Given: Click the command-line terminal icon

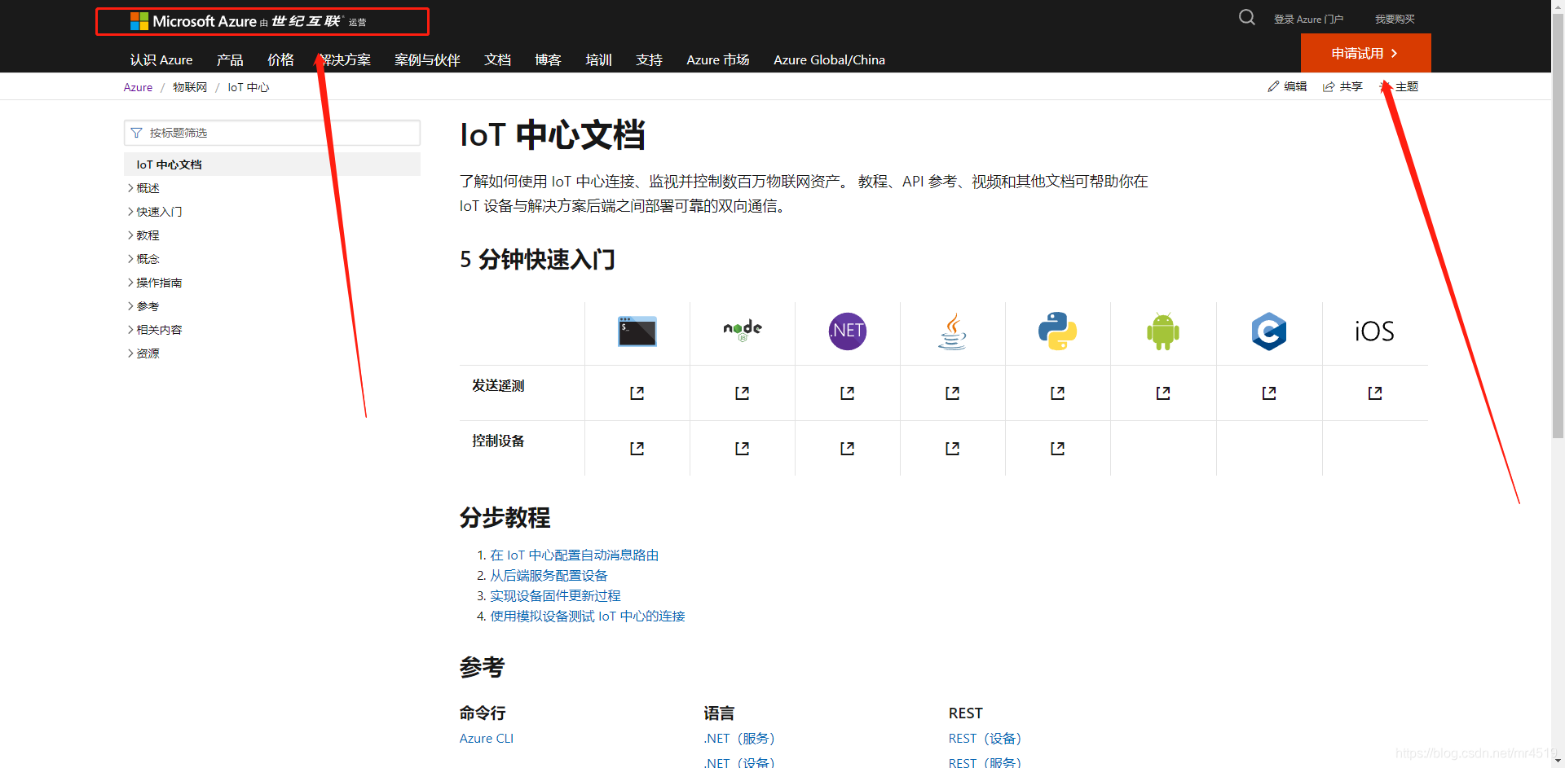Looking at the screenshot, I should 637,331.
